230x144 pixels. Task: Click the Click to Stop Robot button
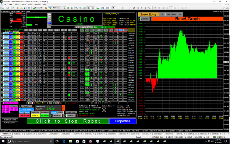pyautogui.click(x=68, y=121)
